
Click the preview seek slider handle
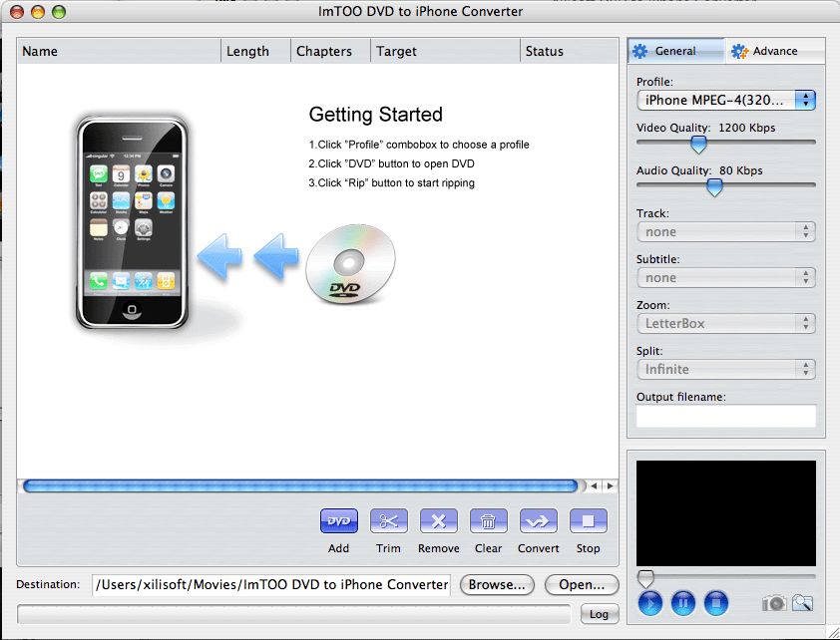[645, 578]
